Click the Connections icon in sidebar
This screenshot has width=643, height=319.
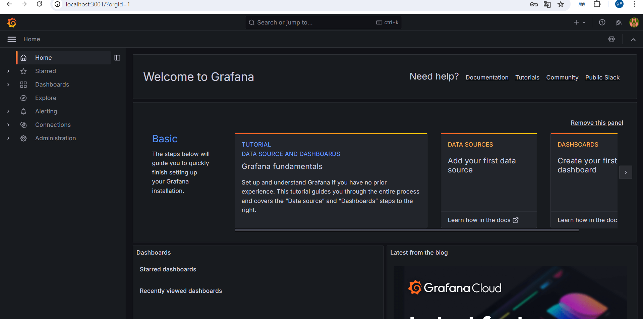click(23, 125)
